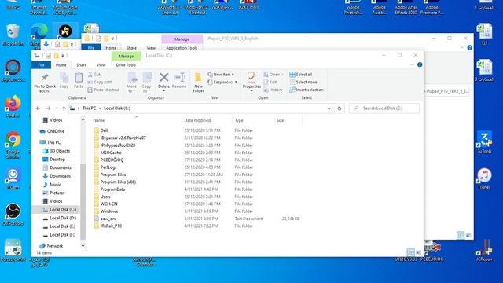Click Paste shortcut command
The image size is (503, 283).
pos(103,90)
